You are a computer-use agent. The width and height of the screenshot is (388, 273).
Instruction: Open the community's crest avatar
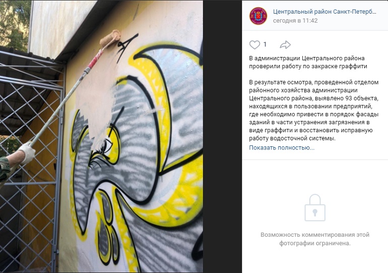(258, 16)
